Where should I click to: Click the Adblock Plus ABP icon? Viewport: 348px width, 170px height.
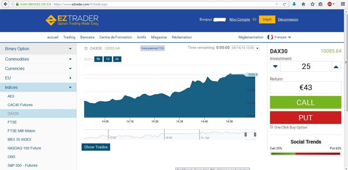tap(330, 4)
